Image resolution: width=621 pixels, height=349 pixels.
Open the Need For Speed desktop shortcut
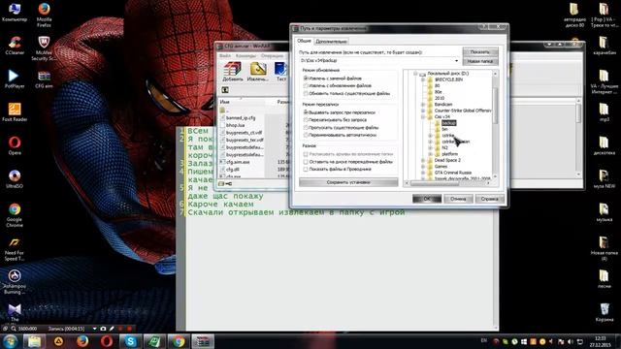tap(15, 249)
